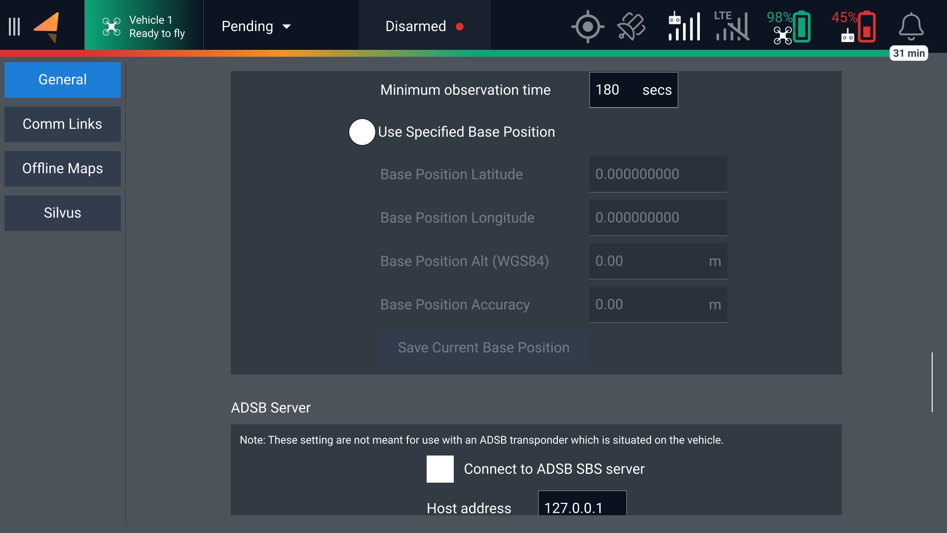Click the Minimum observation time field

tap(633, 90)
